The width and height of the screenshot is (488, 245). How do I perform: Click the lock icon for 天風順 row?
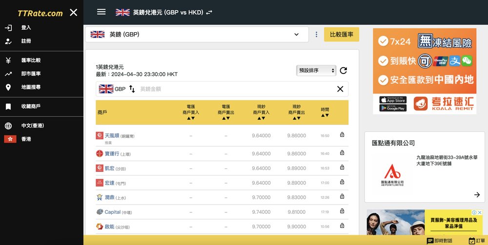(x=342, y=135)
